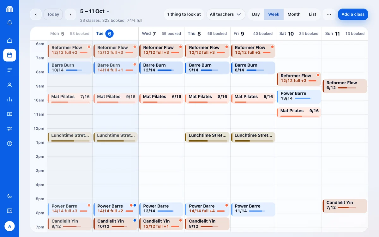Open the three-dot more options menu
Viewport: 379px width, 237px height.
(329, 14)
